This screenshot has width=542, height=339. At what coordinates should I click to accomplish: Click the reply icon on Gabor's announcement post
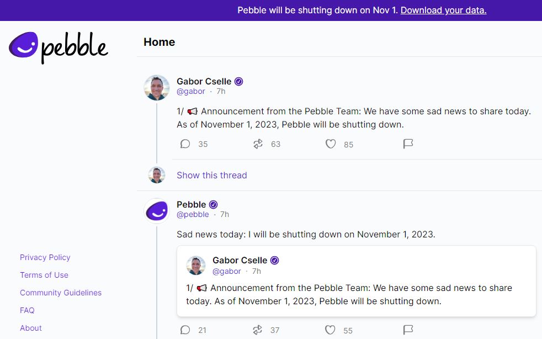coord(185,144)
